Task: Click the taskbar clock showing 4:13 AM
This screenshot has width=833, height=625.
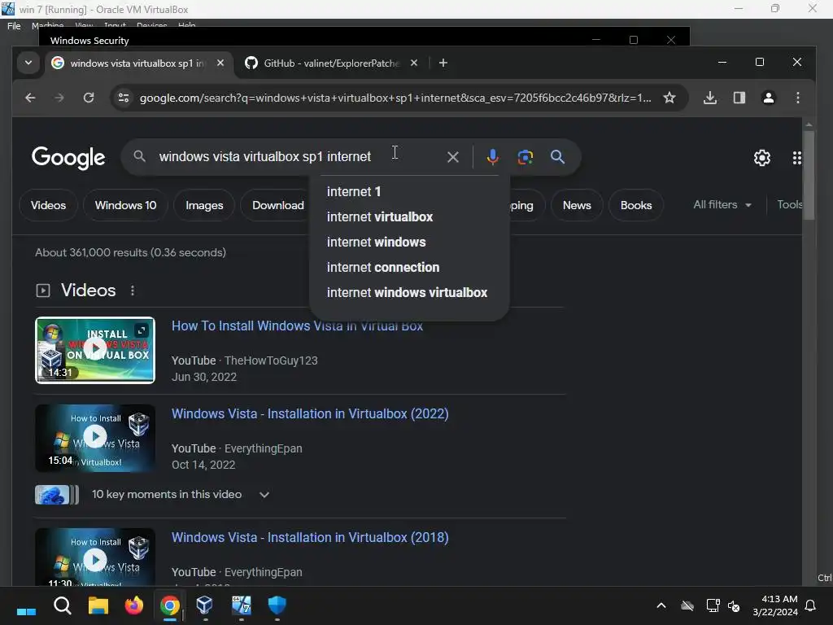Action: point(774,605)
